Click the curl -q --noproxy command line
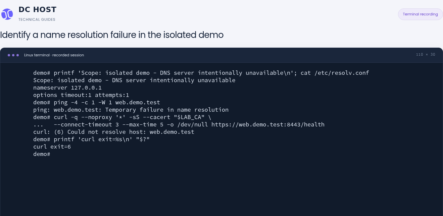The height and width of the screenshot is (216, 443). pyautogui.click(x=122, y=117)
